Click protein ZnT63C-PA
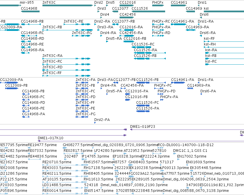 pos(86,79)
